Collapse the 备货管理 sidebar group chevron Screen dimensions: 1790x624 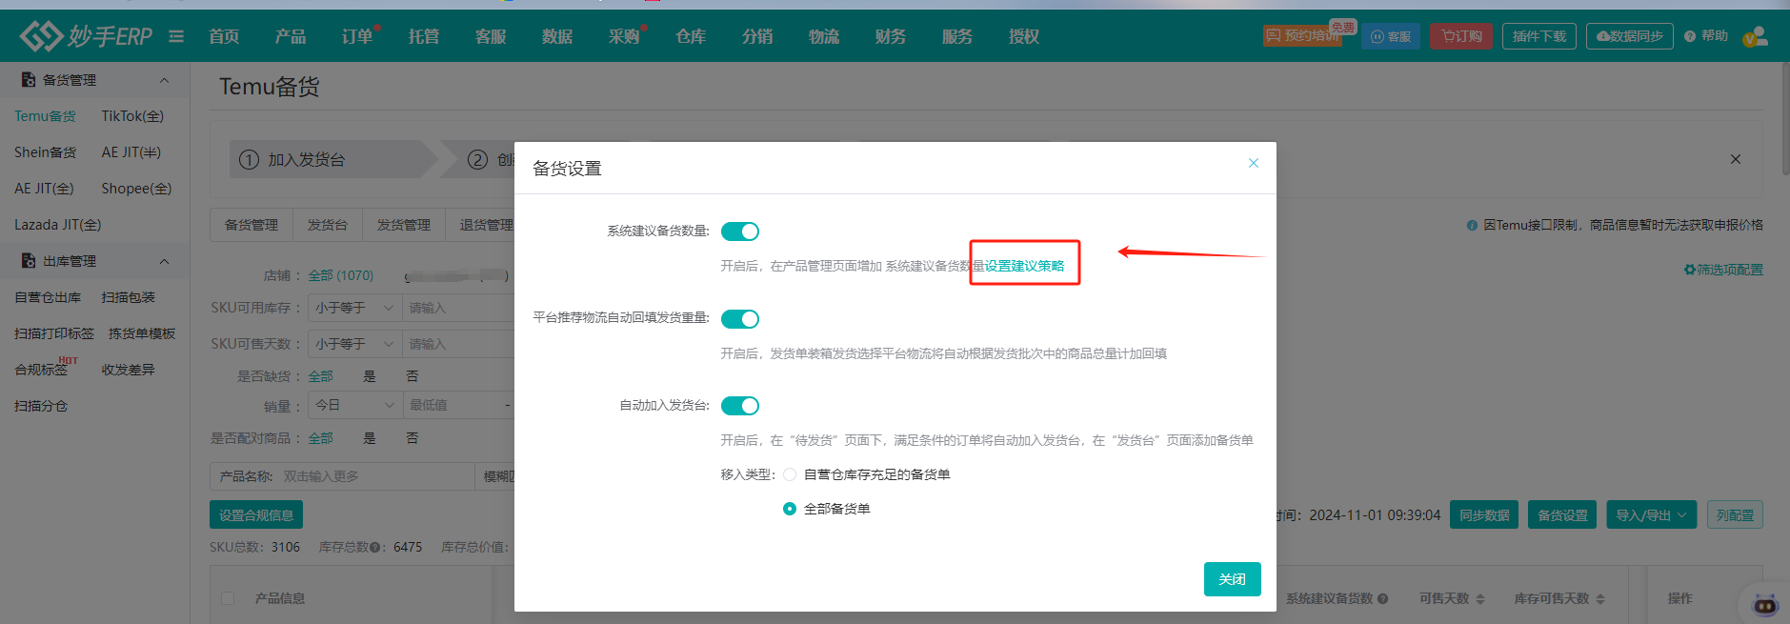[x=164, y=80]
